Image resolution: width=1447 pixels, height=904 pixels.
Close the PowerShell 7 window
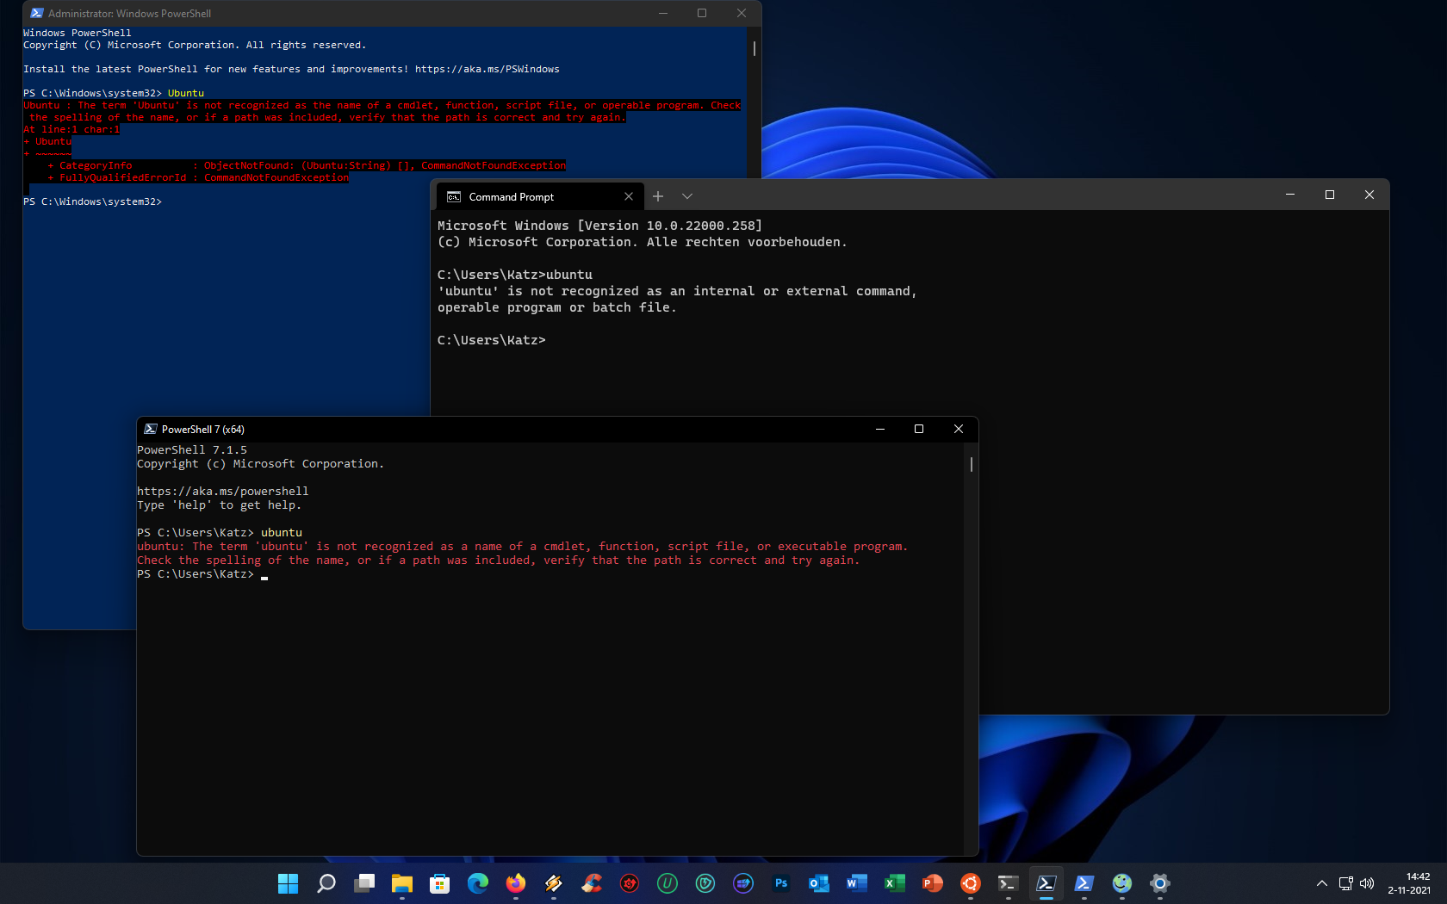pos(959,429)
